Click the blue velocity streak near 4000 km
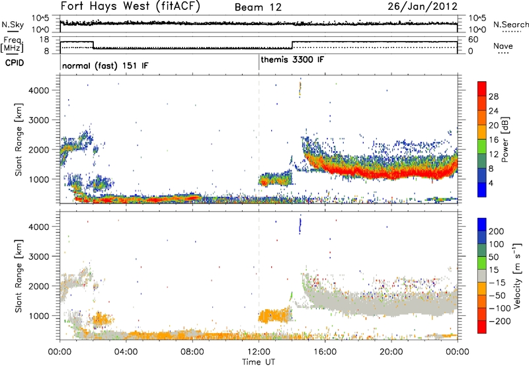The height and width of the screenshot is (366, 529). [300, 225]
